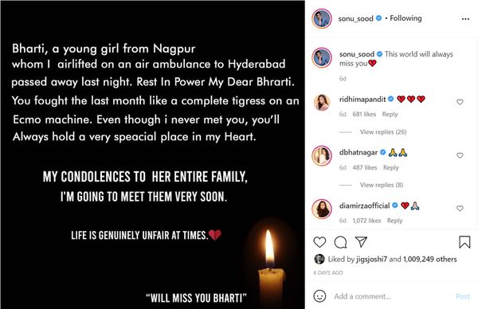
Task: Open the three-dot more options menu
Action: pyautogui.click(x=465, y=19)
